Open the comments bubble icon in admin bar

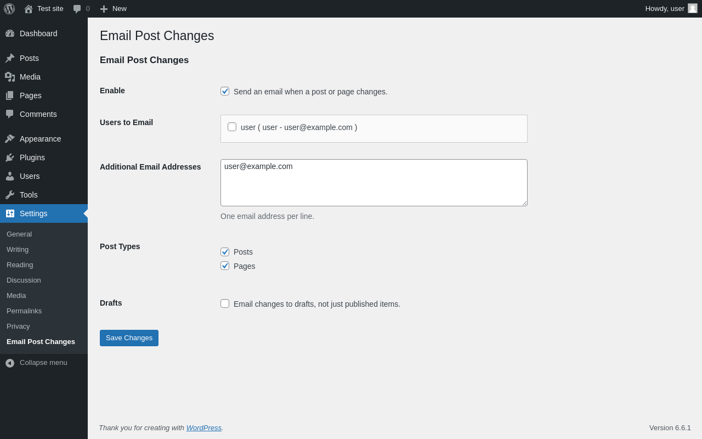pos(77,9)
